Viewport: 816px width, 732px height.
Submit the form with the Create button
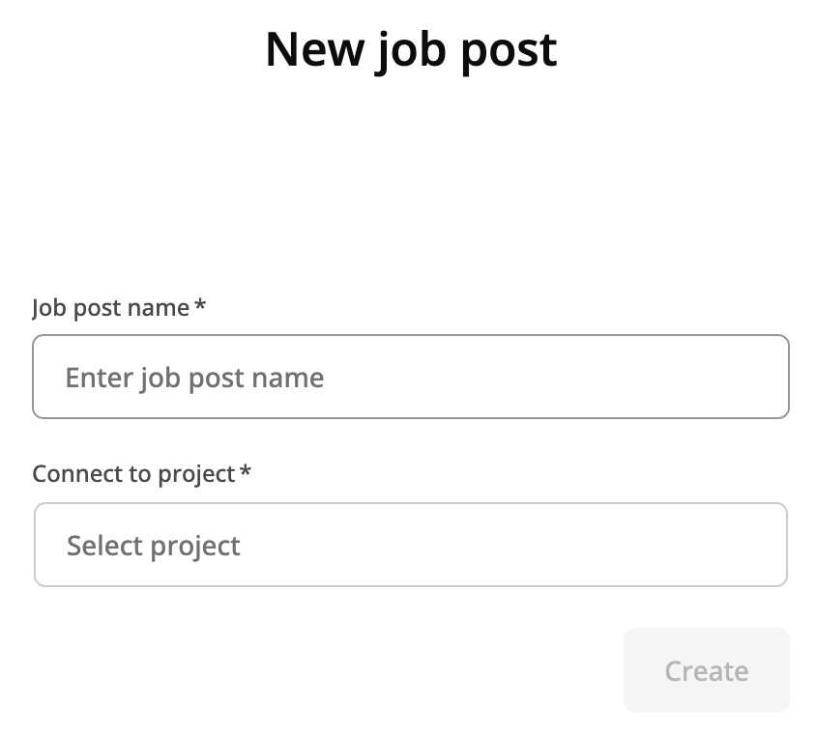(706, 670)
